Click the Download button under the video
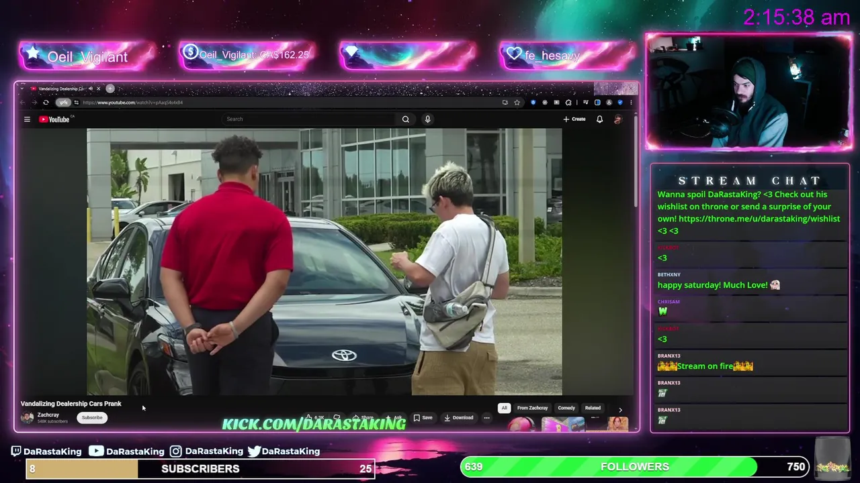 tap(459, 417)
